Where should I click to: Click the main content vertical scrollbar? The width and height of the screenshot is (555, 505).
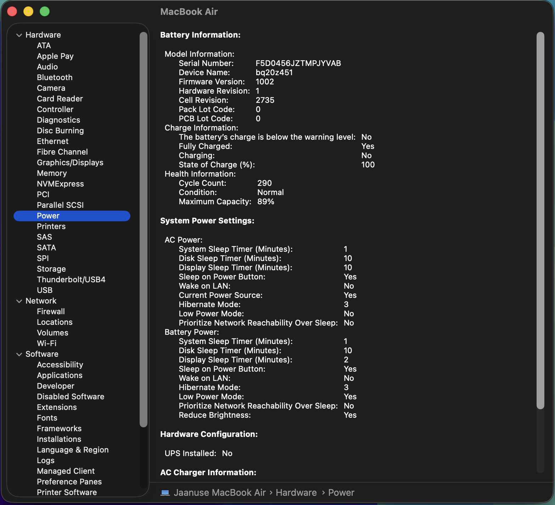click(540, 221)
